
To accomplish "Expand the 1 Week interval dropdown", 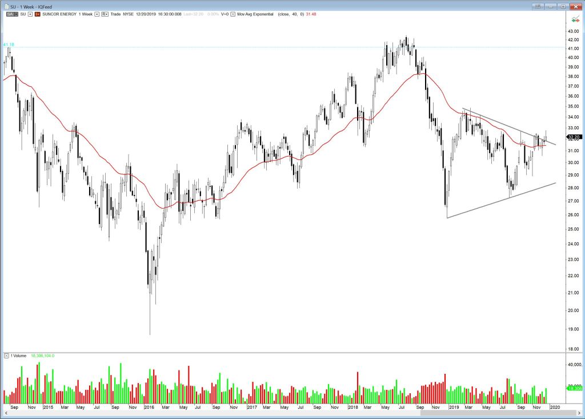I will click(x=97, y=14).
